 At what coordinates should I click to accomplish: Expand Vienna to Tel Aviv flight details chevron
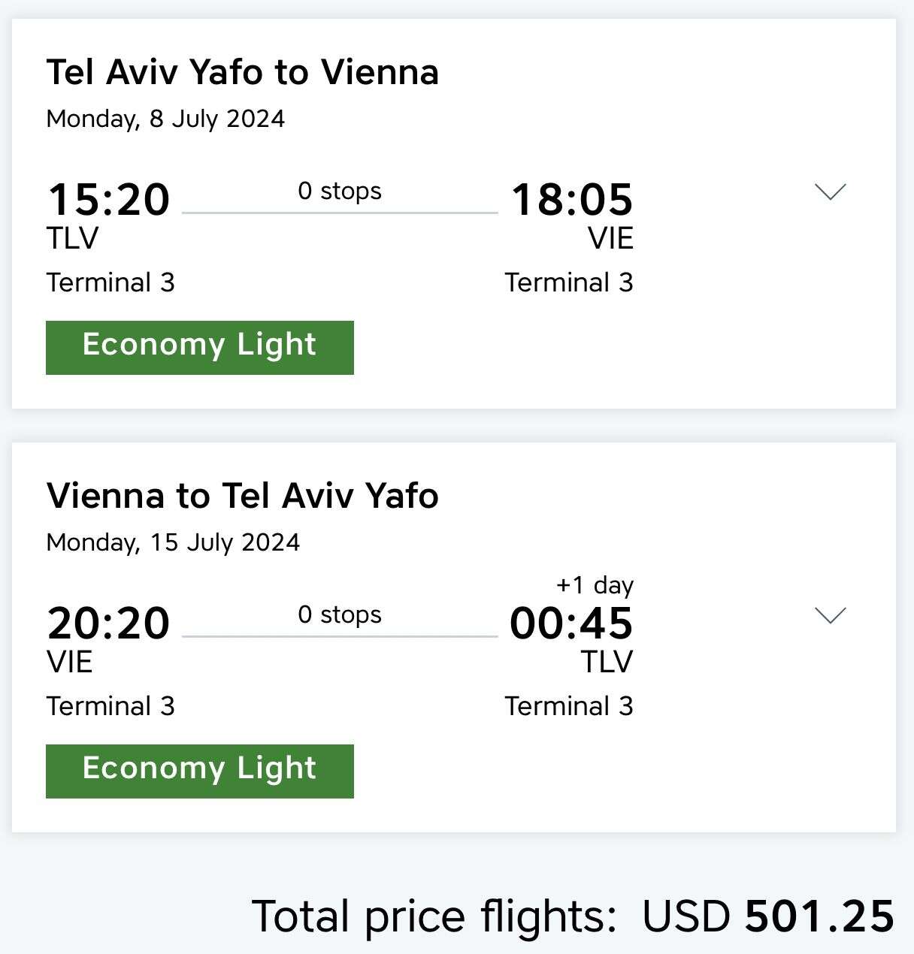click(x=830, y=616)
